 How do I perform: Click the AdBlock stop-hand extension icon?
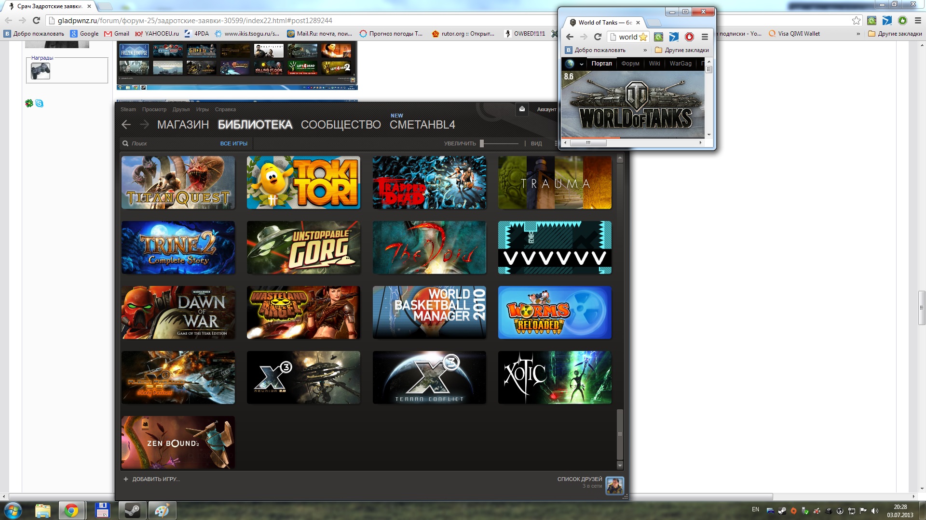[x=689, y=37]
